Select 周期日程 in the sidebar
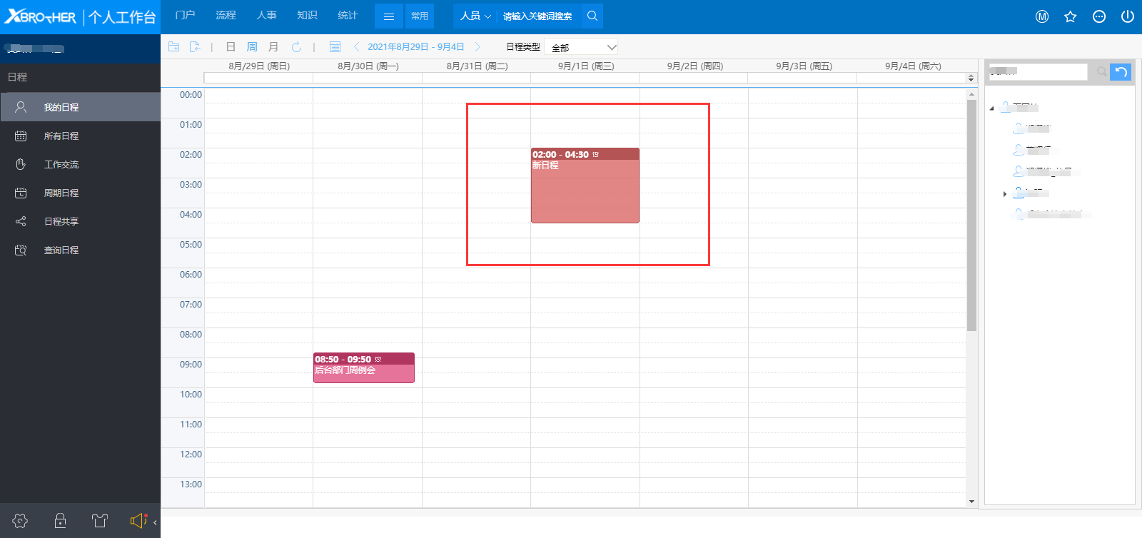The width and height of the screenshot is (1142, 538). pos(61,193)
